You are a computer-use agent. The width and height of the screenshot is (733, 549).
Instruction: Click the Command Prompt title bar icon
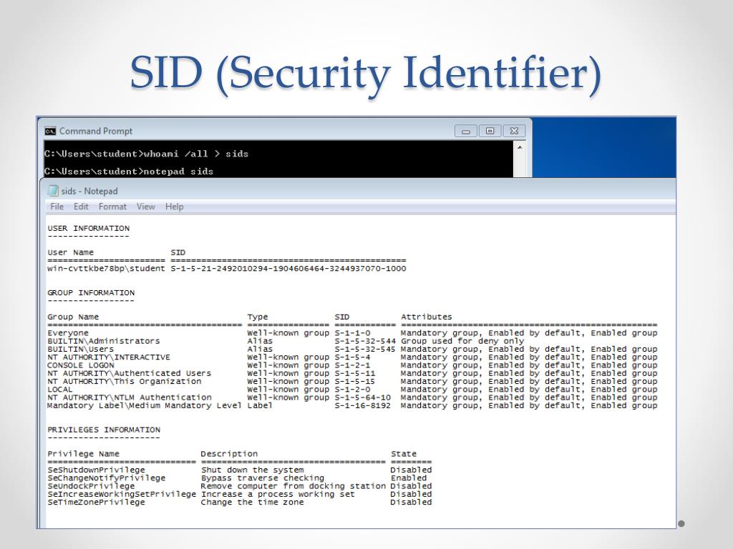click(50, 131)
